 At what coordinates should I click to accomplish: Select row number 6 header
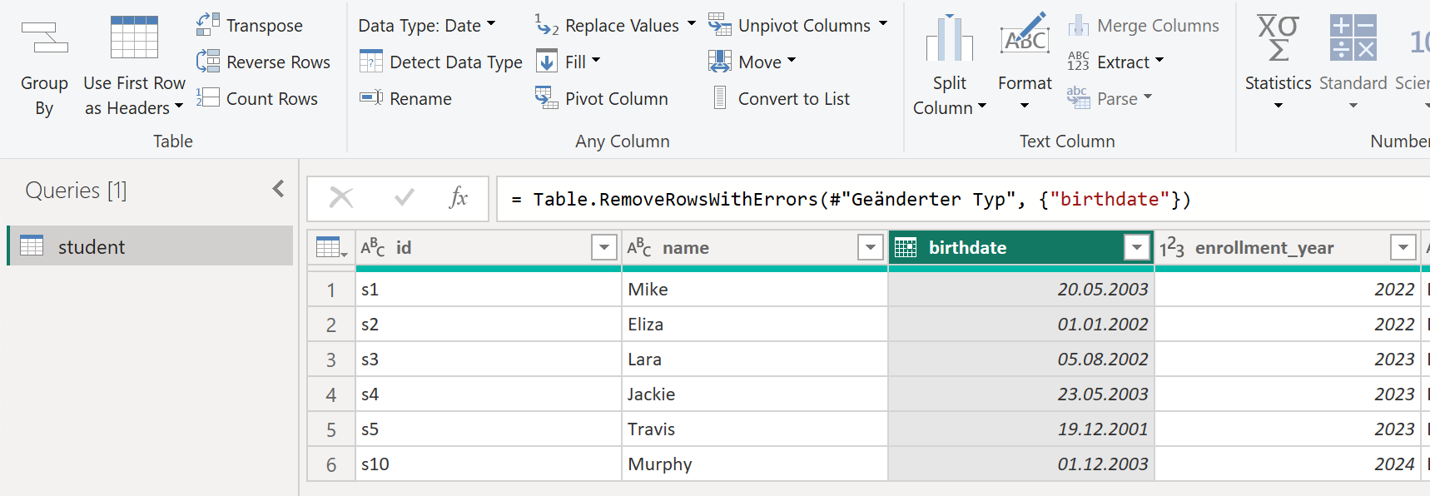click(x=331, y=464)
